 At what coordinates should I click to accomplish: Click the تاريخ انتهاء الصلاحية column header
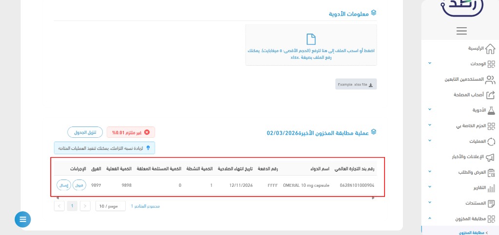point(235,169)
